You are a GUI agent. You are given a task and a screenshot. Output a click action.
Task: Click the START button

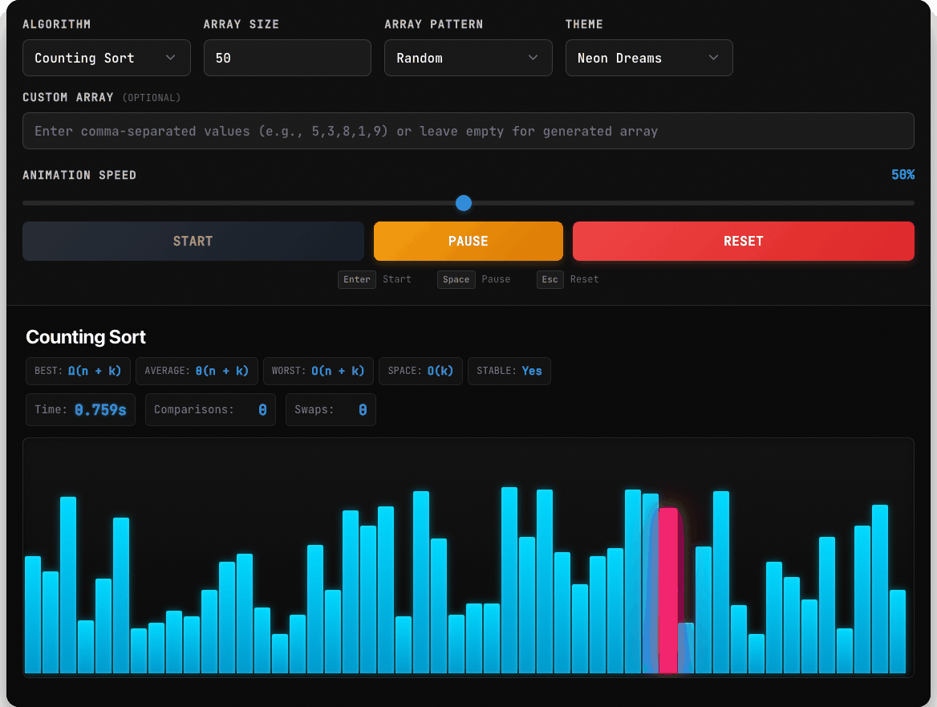click(x=193, y=241)
